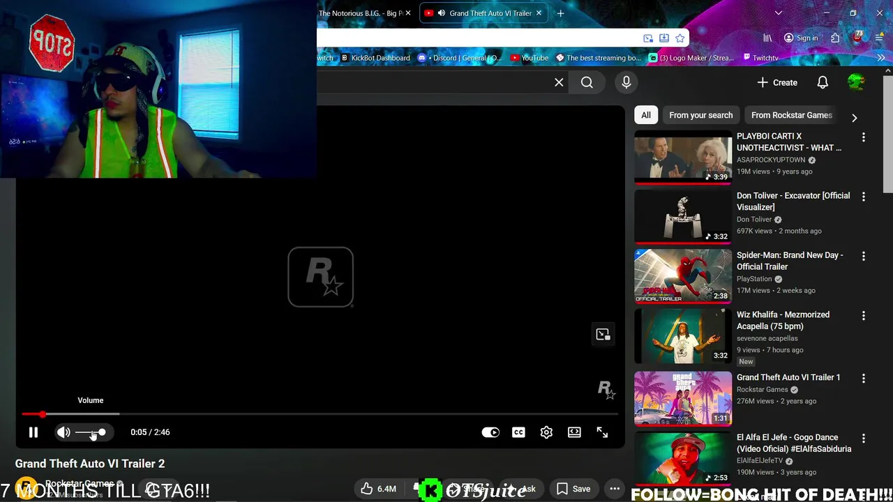Click the red extension icon showing 73
The height and width of the screenshot is (502, 893).
pos(858,37)
